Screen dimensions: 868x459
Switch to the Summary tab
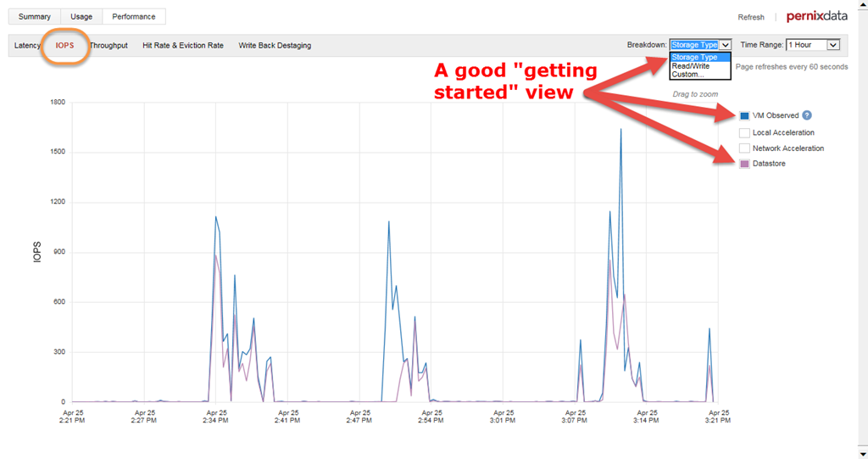pyautogui.click(x=35, y=16)
